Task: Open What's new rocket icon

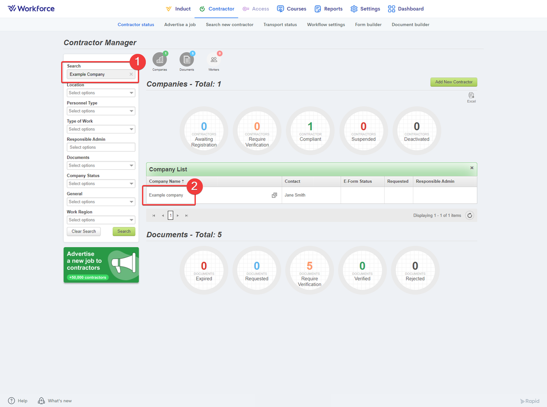Action: 41,401
